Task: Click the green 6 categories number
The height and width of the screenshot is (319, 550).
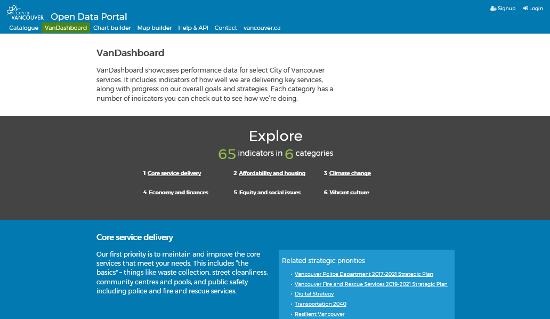Action: point(289,154)
